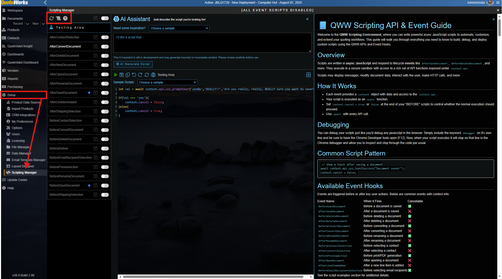This screenshot has height=279, width=502.
Task: Click the redo icon in the script editor toolbar
Action: [x=140, y=75]
